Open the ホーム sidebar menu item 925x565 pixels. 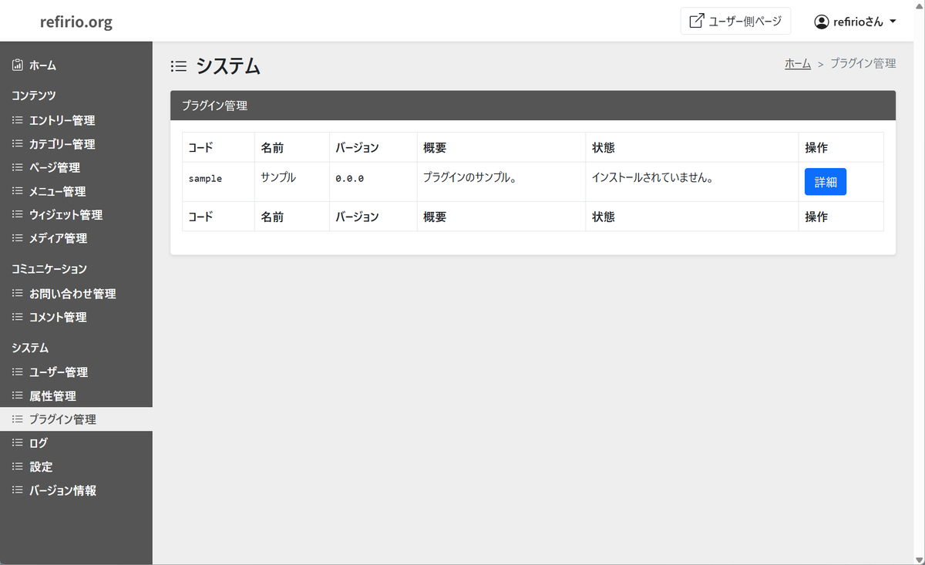coord(76,66)
